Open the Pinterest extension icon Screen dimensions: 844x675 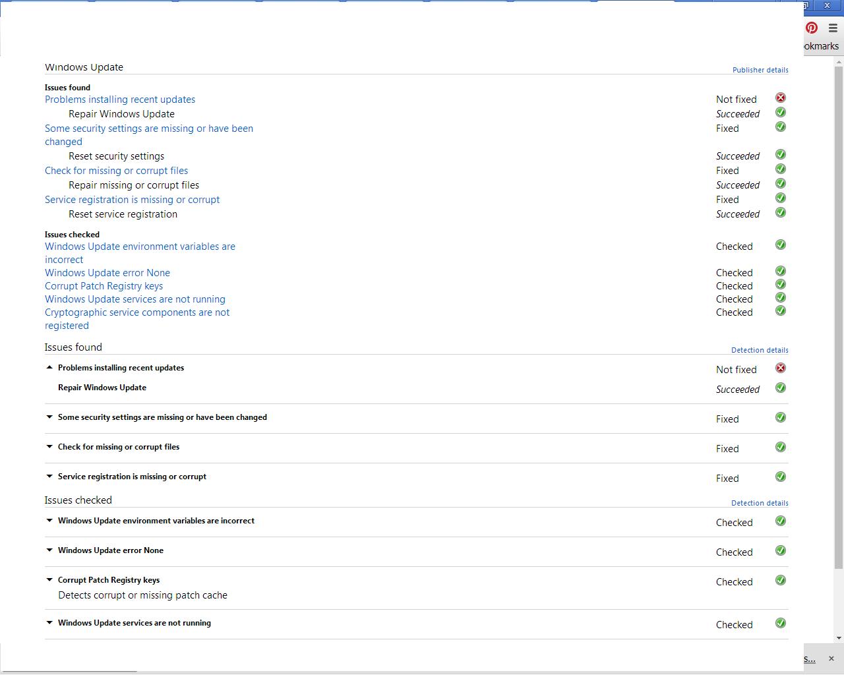tap(812, 28)
